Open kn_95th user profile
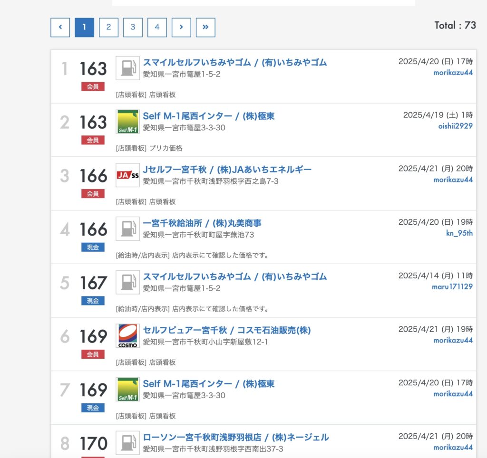 [x=459, y=233]
